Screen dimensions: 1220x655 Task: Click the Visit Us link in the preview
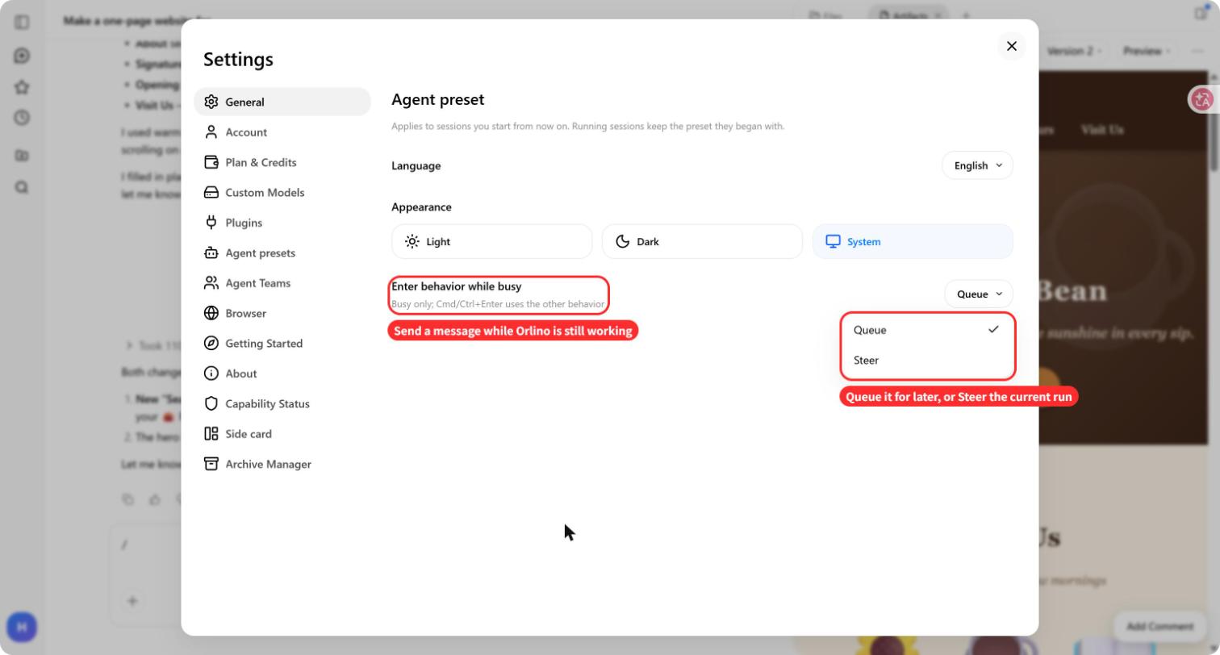click(1102, 130)
